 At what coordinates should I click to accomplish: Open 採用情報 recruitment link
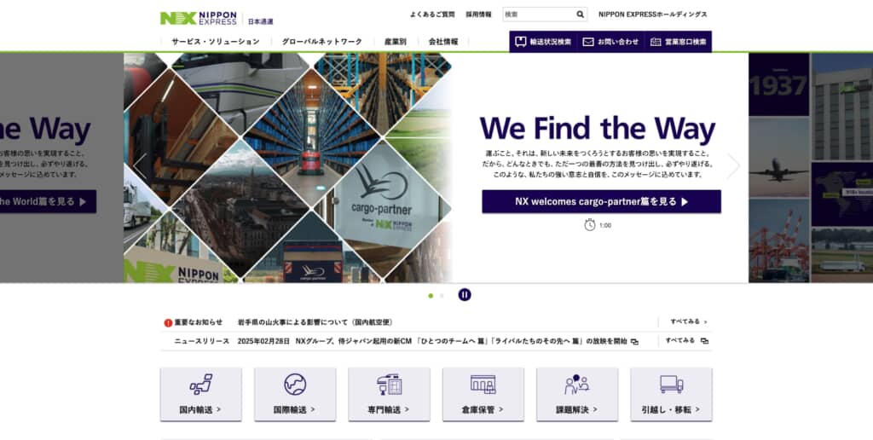pyautogui.click(x=479, y=14)
